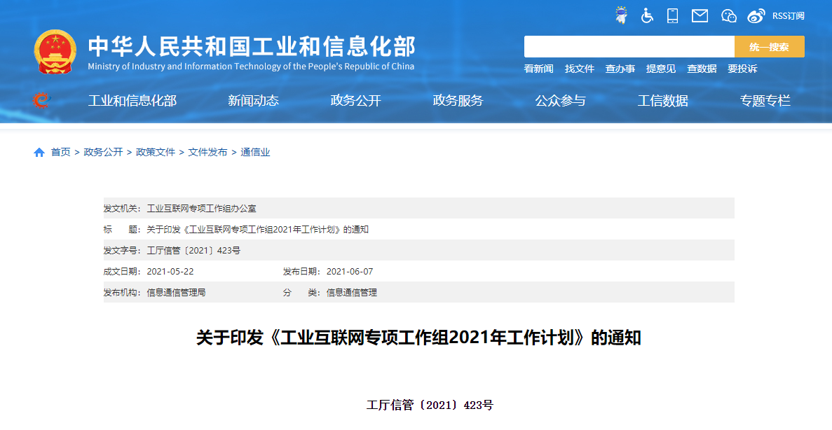Focus the search input field
832x430 pixels.
point(629,47)
